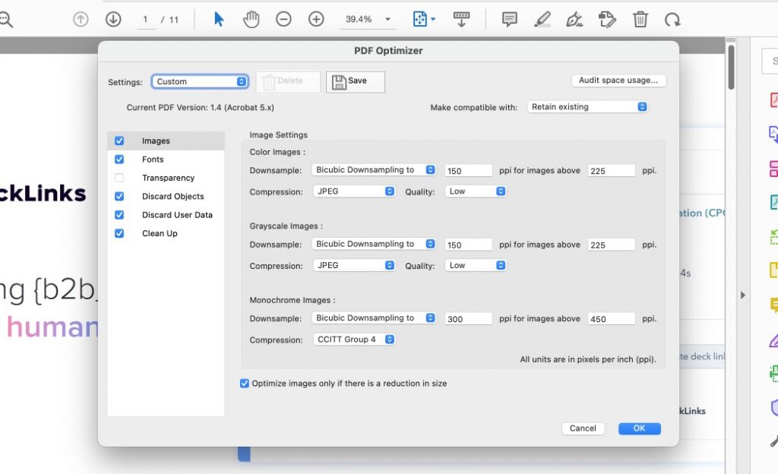
Task: Open the Make compatible with dropdown
Action: coord(587,107)
